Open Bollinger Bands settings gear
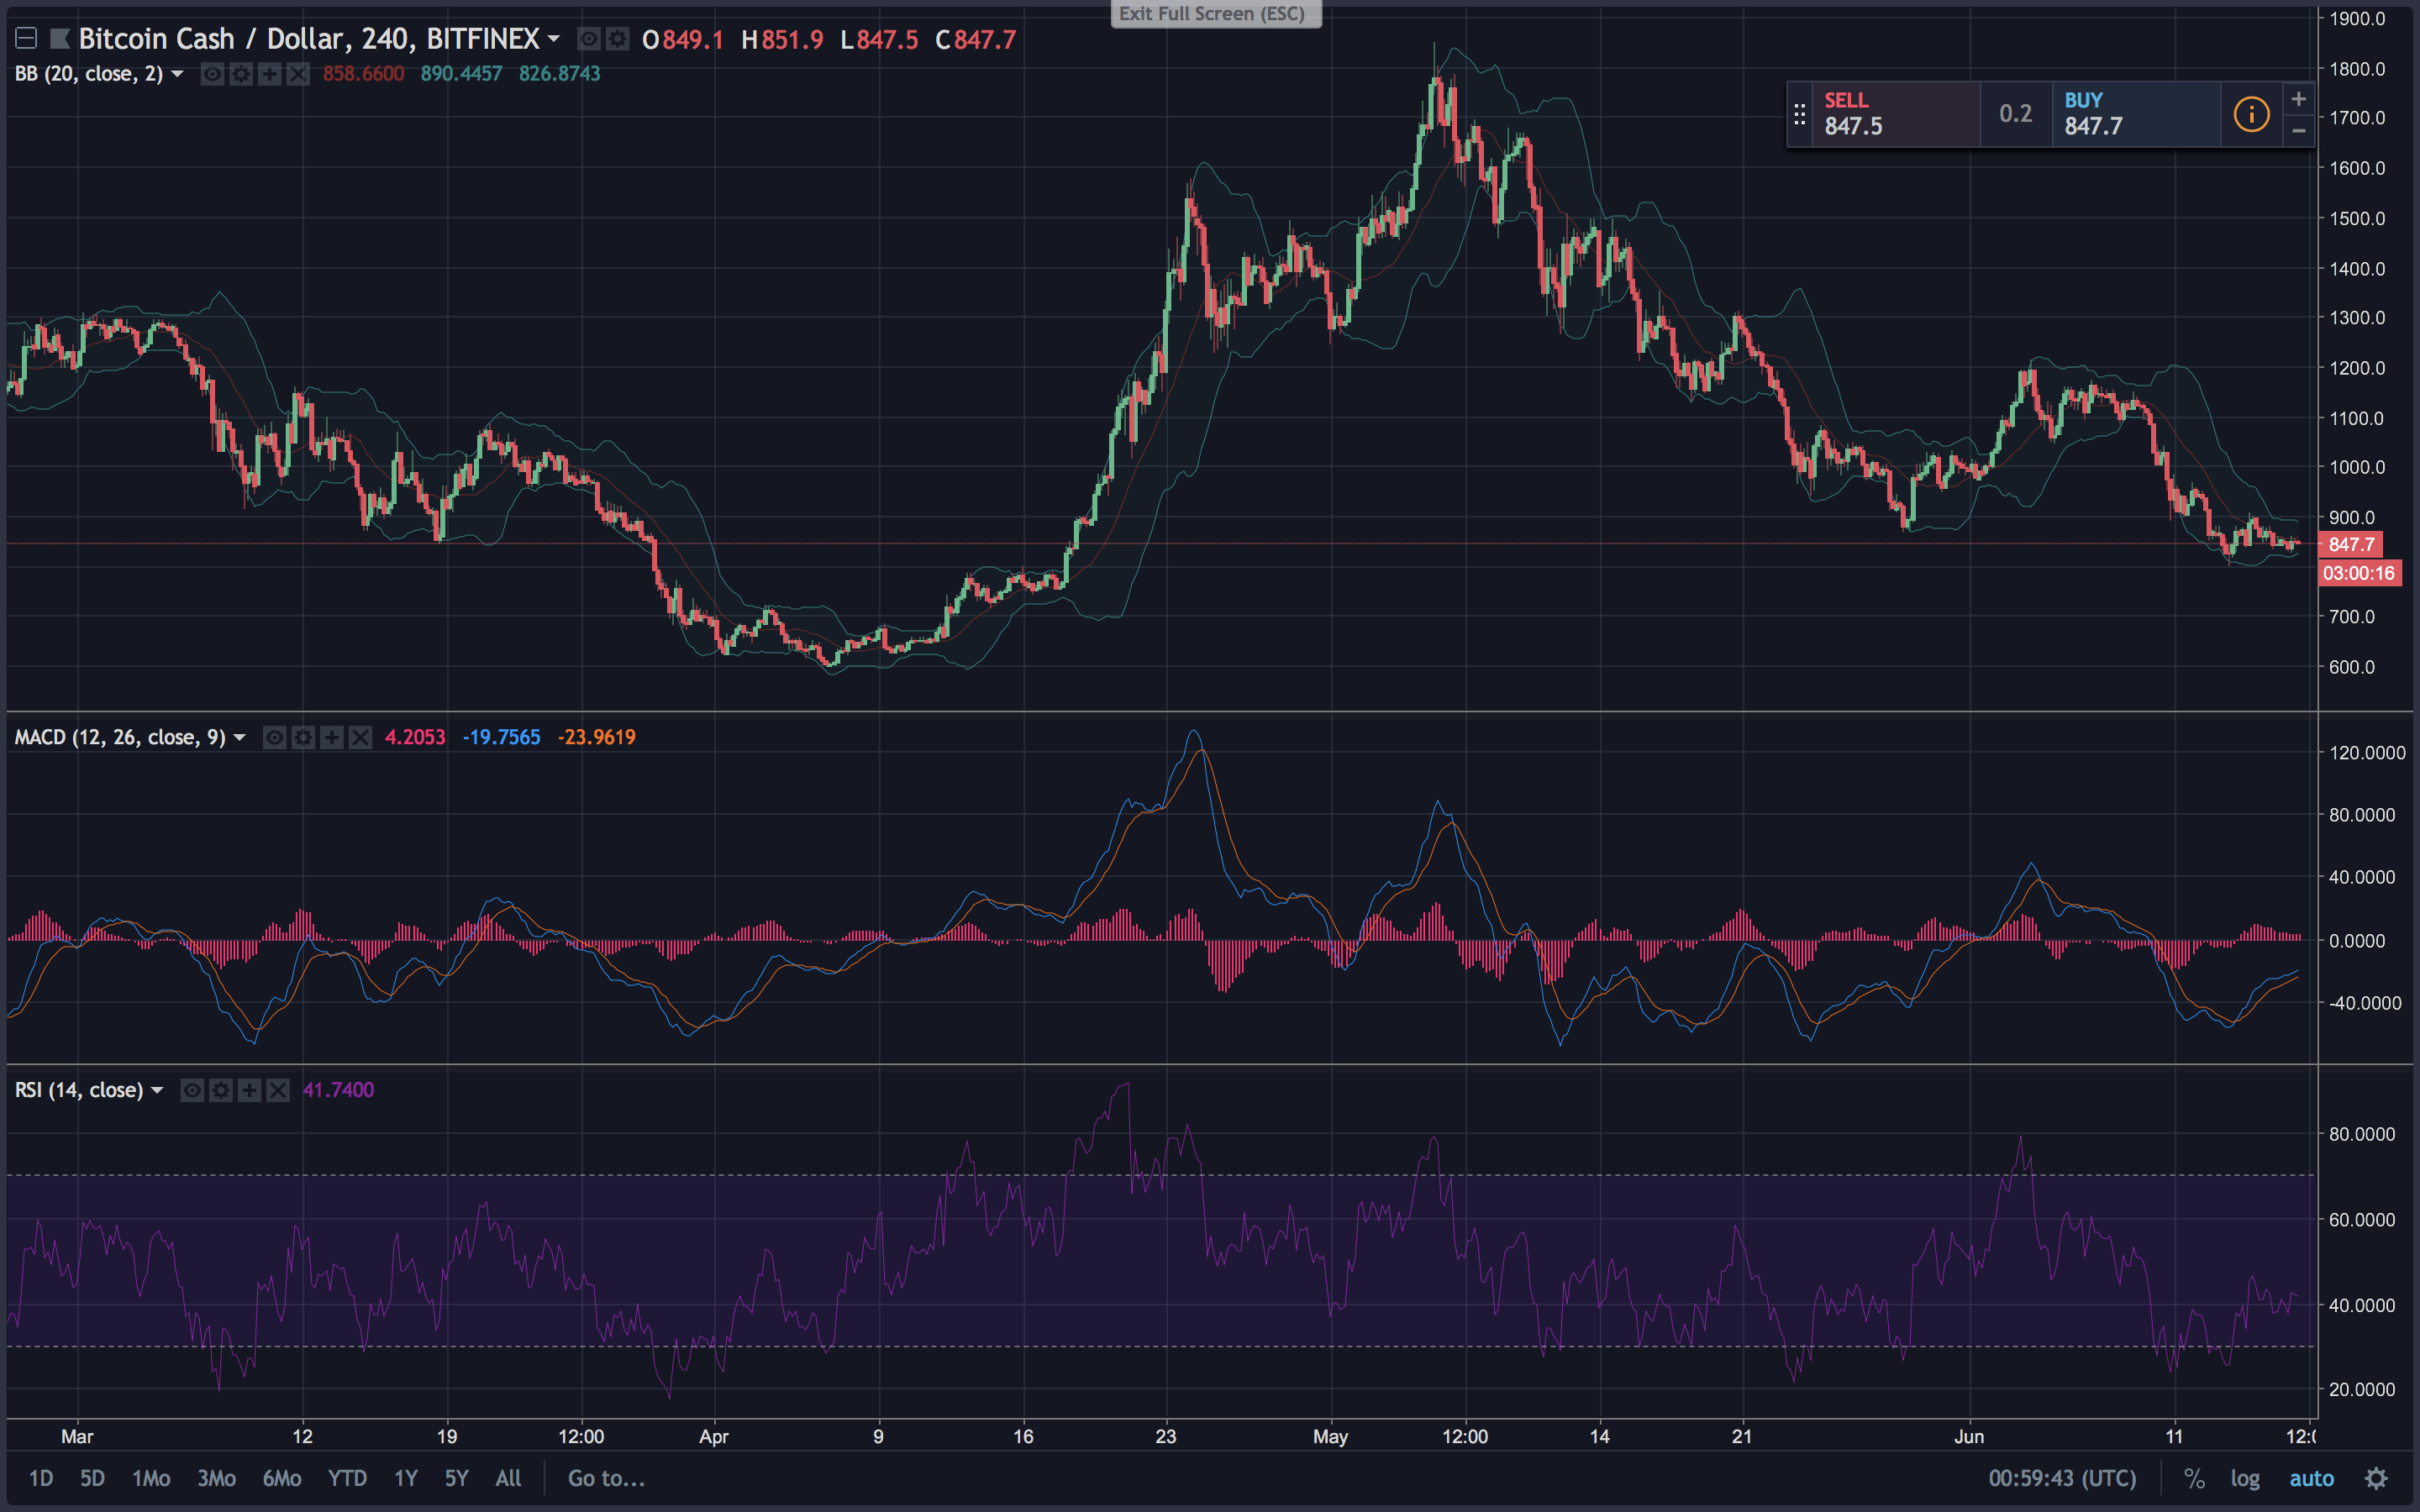2420x1512 pixels. click(240, 74)
